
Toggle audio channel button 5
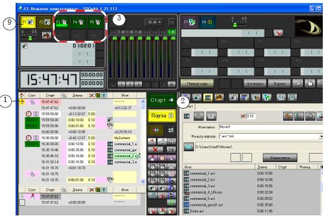coord(155,84)
